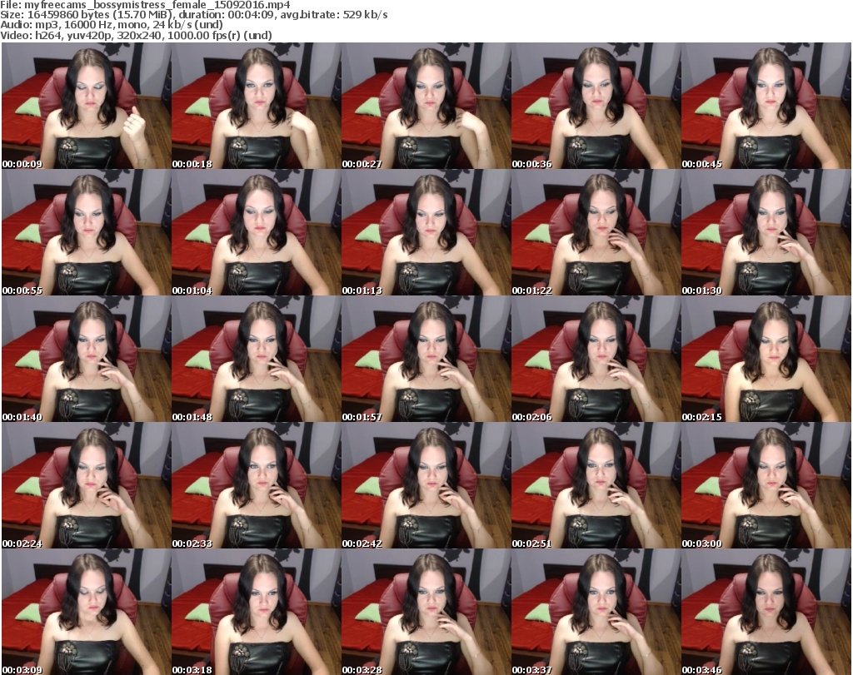Click the frame labeled 00:03:37
853x675 pixels.
(596, 612)
